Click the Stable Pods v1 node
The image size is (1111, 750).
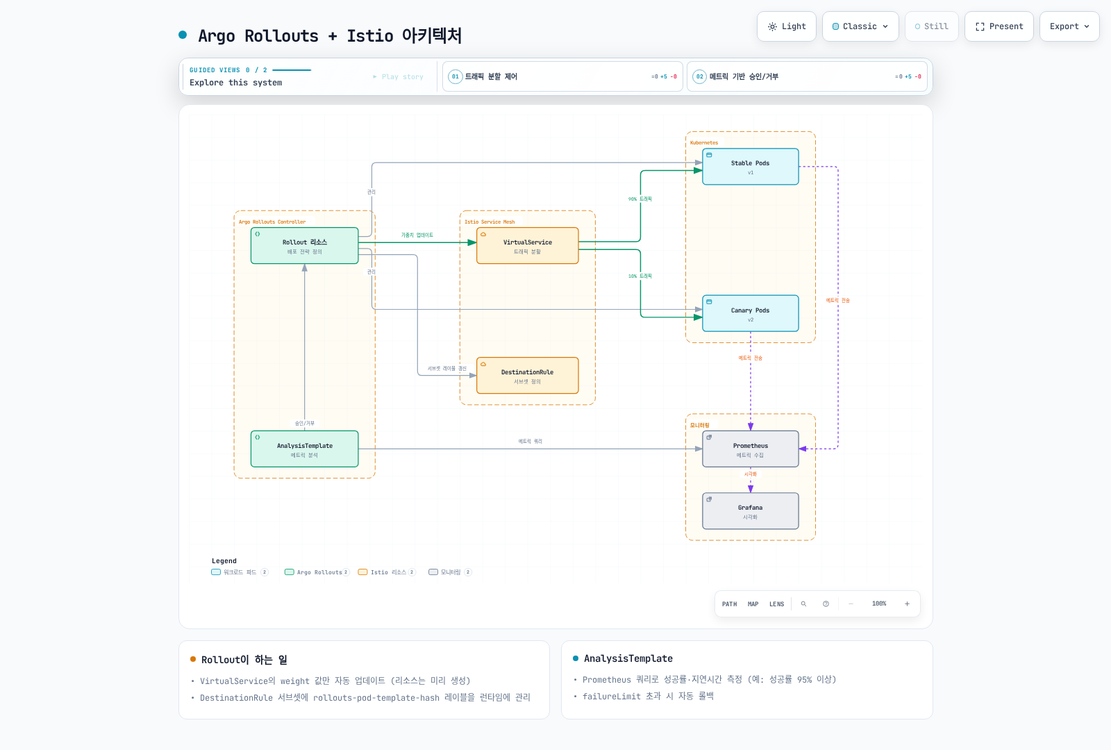[x=751, y=167]
